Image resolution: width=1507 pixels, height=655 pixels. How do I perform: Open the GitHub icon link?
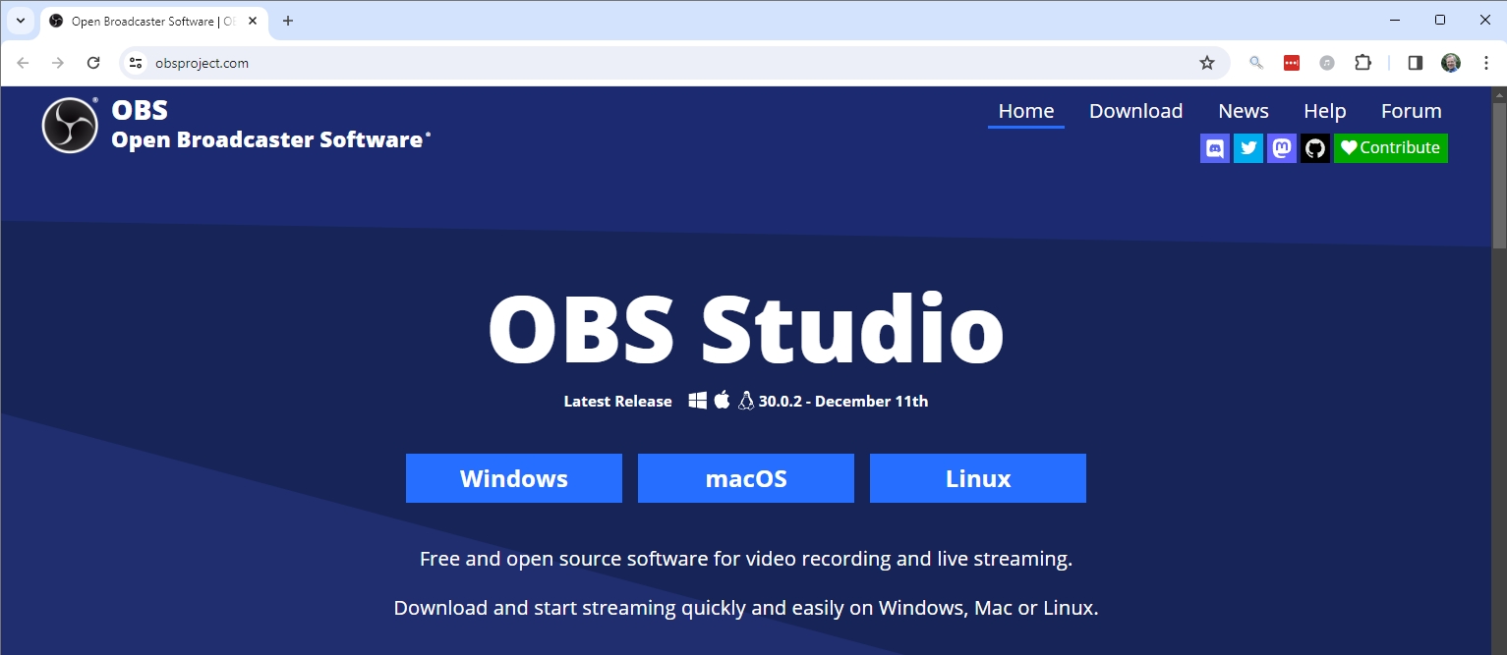(x=1315, y=148)
